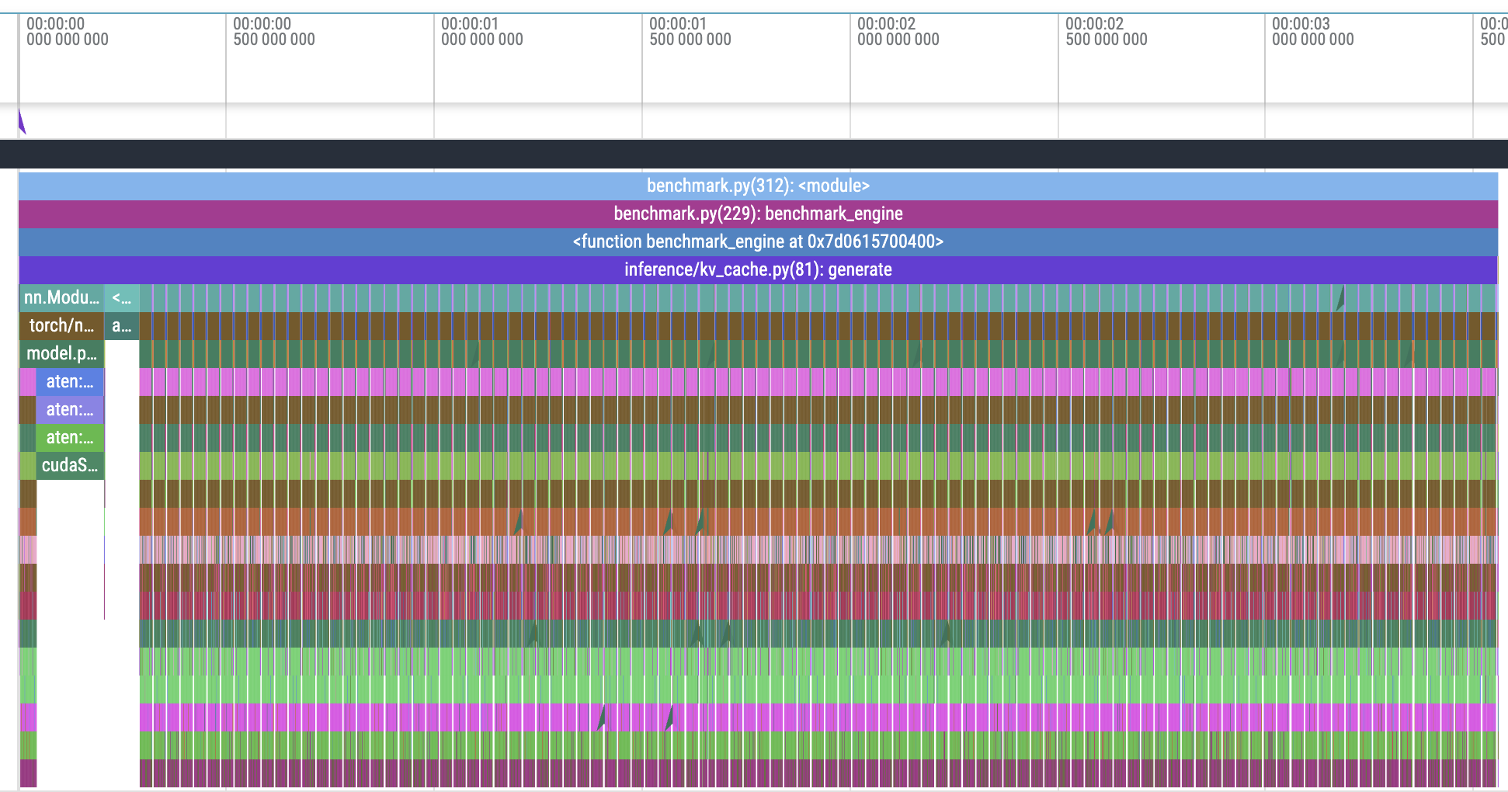Image resolution: width=1508 pixels, height=792 pixels.
Task: Select the benchmark.py(229): benchmark_engine slice
Action: coord(758,214)
